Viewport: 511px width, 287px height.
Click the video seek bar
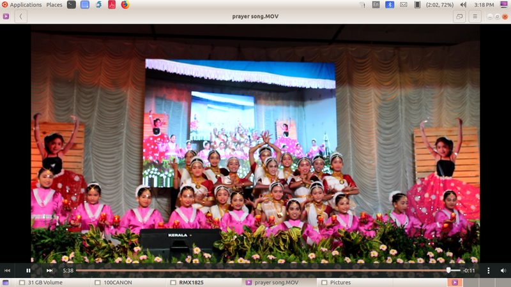[x=256, y=270]
